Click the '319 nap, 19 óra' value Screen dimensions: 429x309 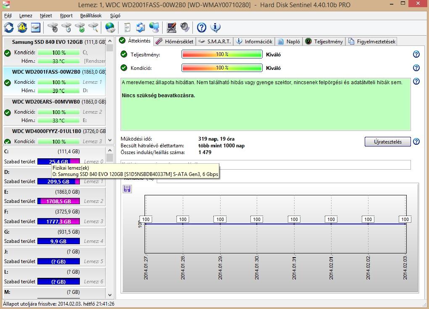216,139
